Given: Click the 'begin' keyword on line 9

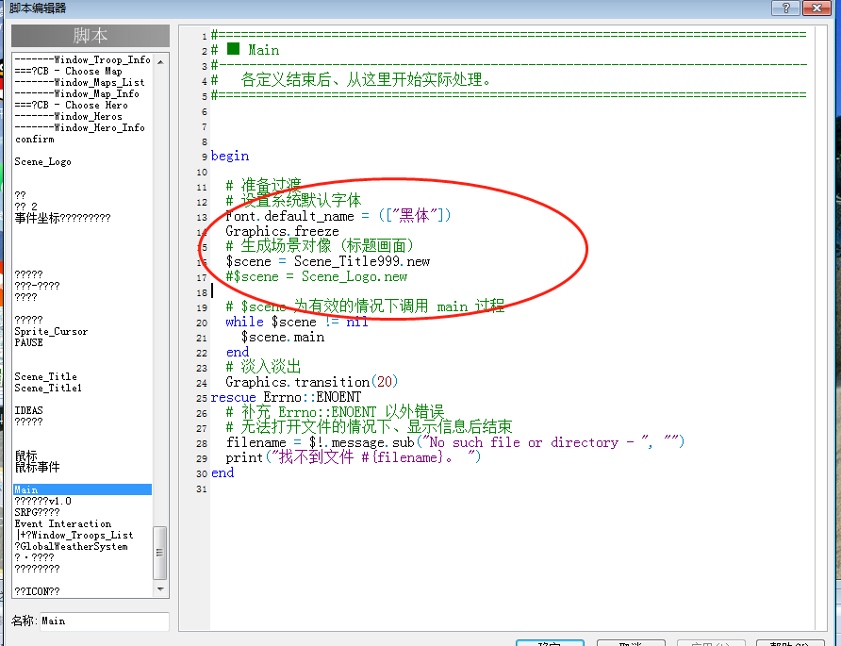Looking at the screenshot, I should tap(230, 157).
